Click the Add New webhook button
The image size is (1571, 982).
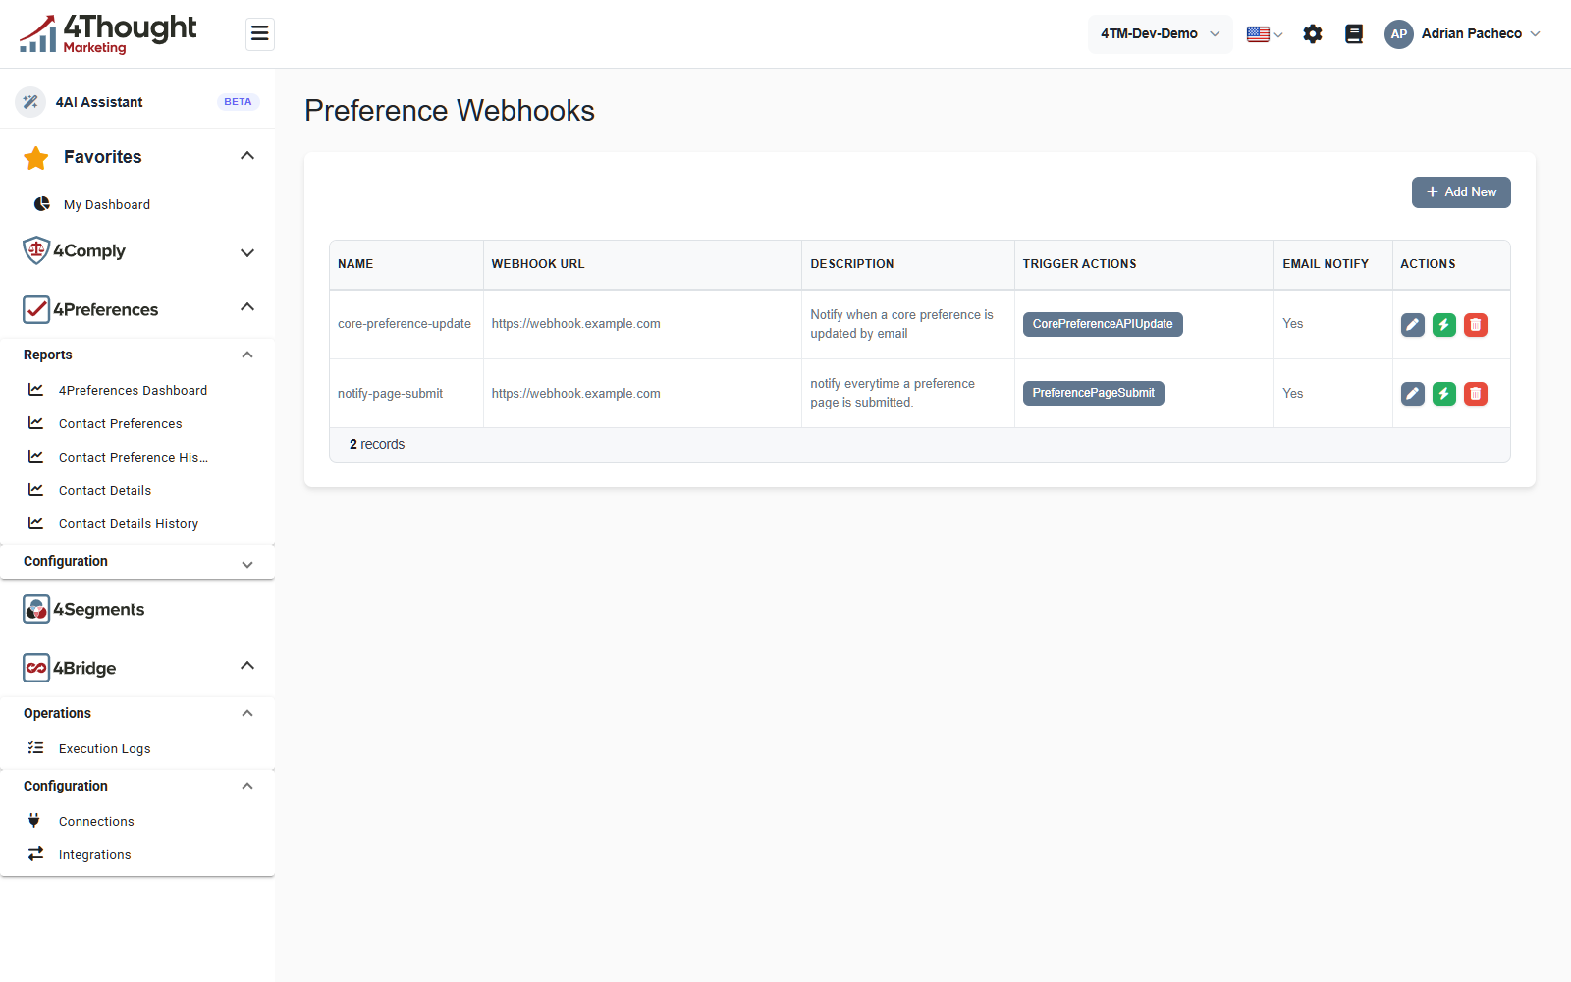[1461, 192]
